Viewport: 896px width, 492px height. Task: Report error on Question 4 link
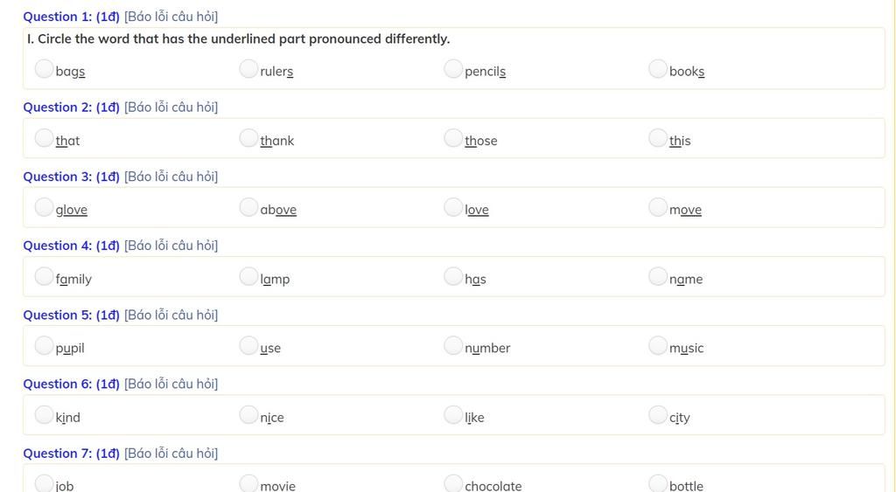point(171,246)
